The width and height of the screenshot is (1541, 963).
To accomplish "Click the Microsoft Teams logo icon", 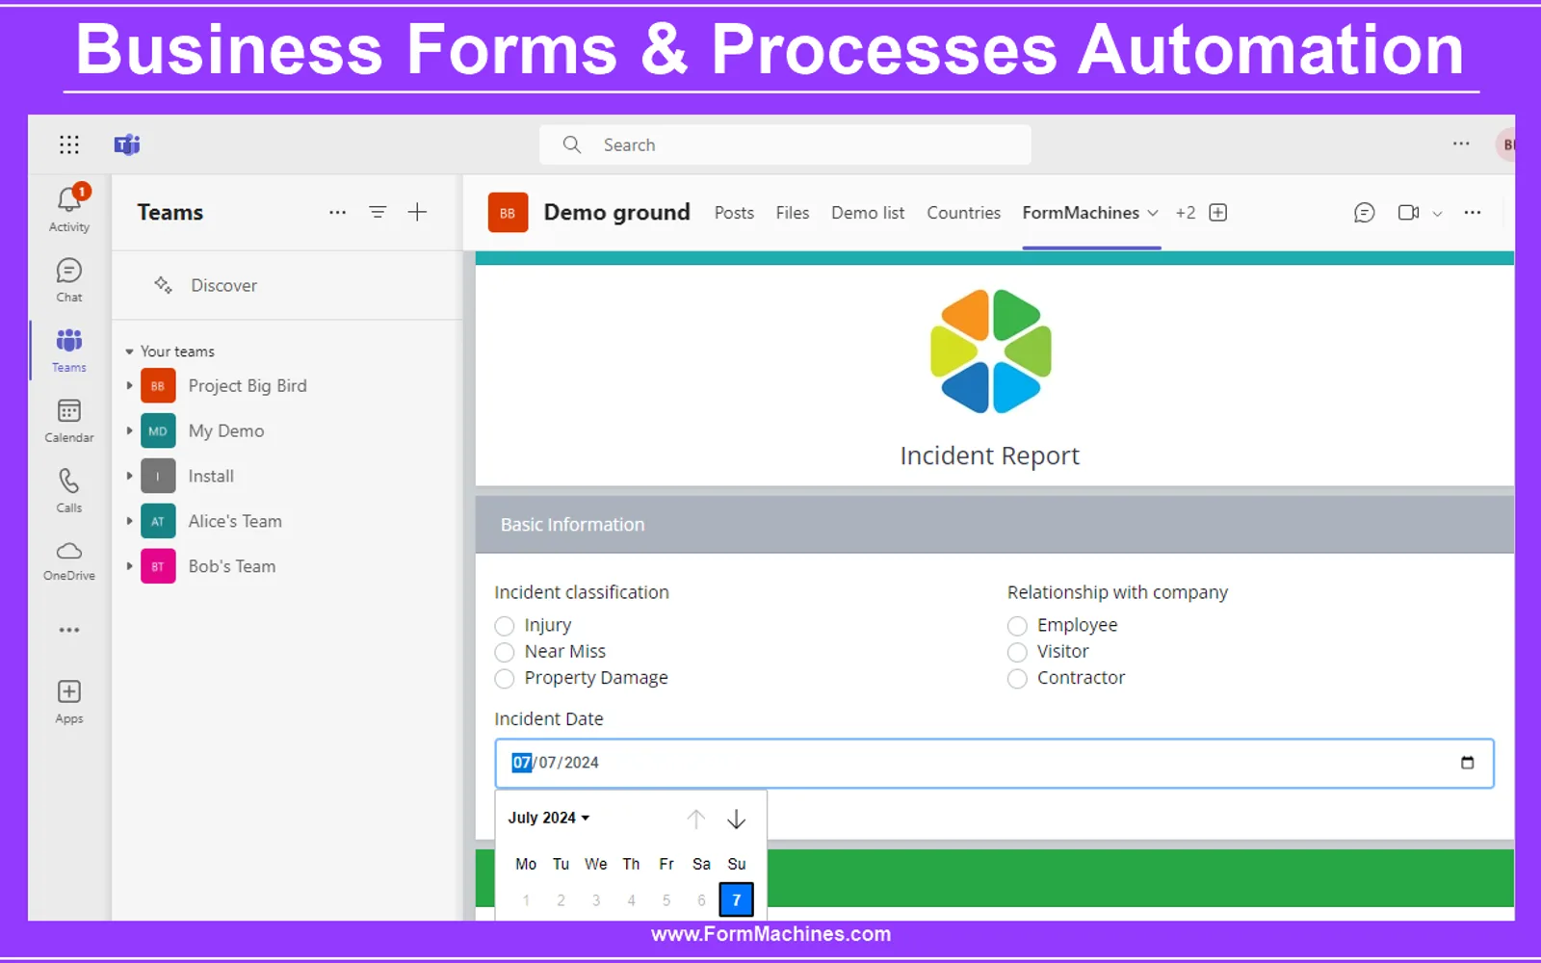I will 127,144.
